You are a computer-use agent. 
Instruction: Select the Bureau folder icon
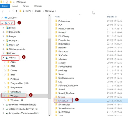point(7,28)
